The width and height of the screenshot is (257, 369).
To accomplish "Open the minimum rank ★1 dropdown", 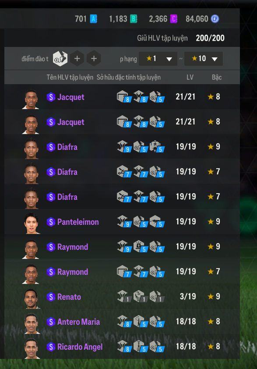I will [x=158, y=59].
